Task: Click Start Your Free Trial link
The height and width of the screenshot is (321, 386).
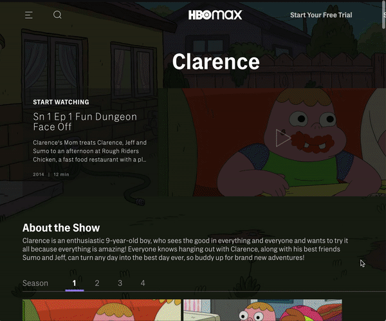Action: [321, 15]
